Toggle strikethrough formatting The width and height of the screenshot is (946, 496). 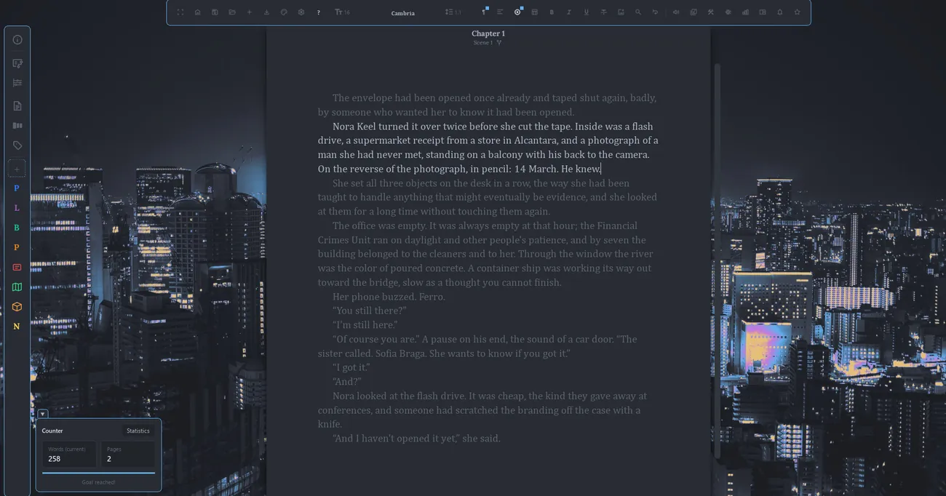pos(603,12)
